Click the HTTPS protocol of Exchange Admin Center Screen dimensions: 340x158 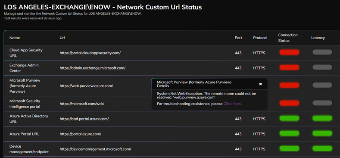point(259,68)
